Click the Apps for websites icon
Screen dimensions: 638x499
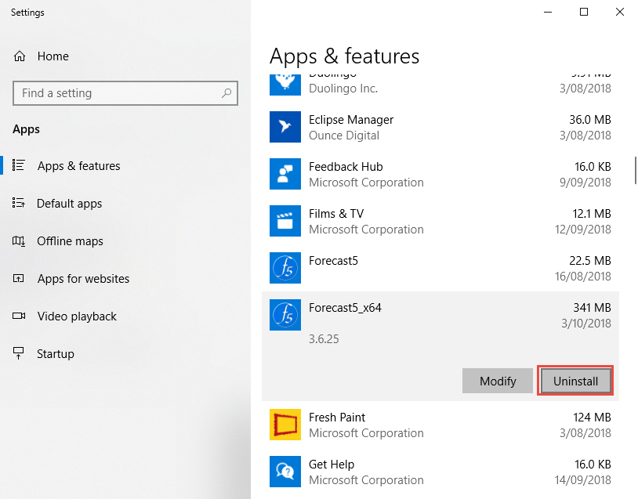pyautogui.click(x=19, y=279)
